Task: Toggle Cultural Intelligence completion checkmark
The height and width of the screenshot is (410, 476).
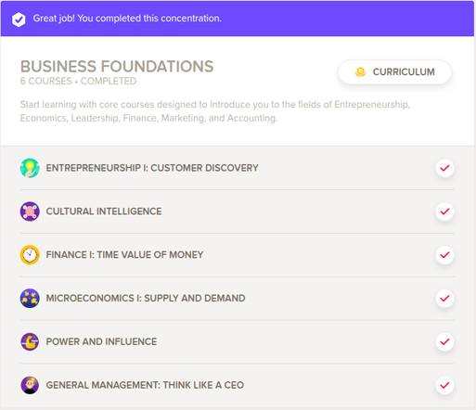Action: (x=444, y=211)
